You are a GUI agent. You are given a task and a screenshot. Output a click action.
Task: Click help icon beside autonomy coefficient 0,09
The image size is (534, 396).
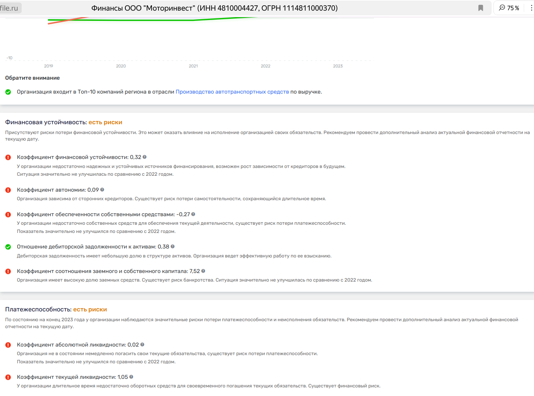[102, 190]
